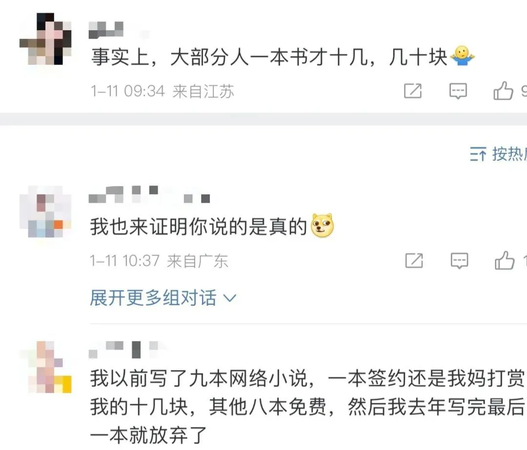Open avatar of the 广东 commenter

tap(45, 211)
